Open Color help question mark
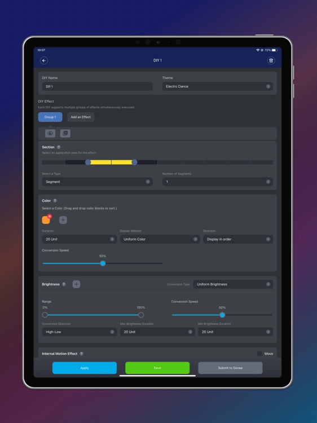This screenshot has height=423, width=317. click(x=55, y=201)
